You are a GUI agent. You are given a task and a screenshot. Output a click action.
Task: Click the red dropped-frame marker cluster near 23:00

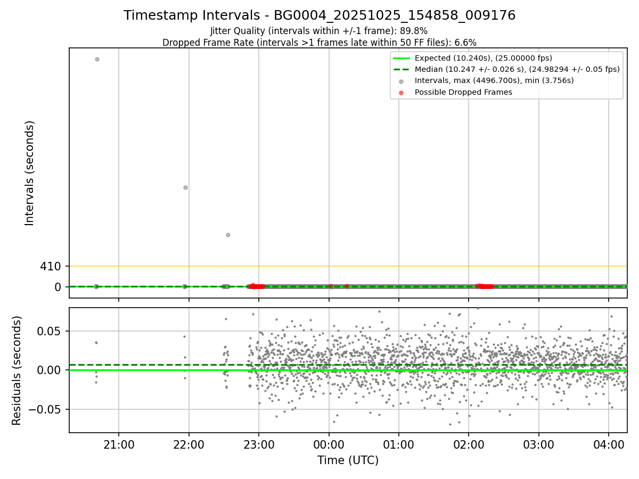pyautogui.click(x=257, y=286)
